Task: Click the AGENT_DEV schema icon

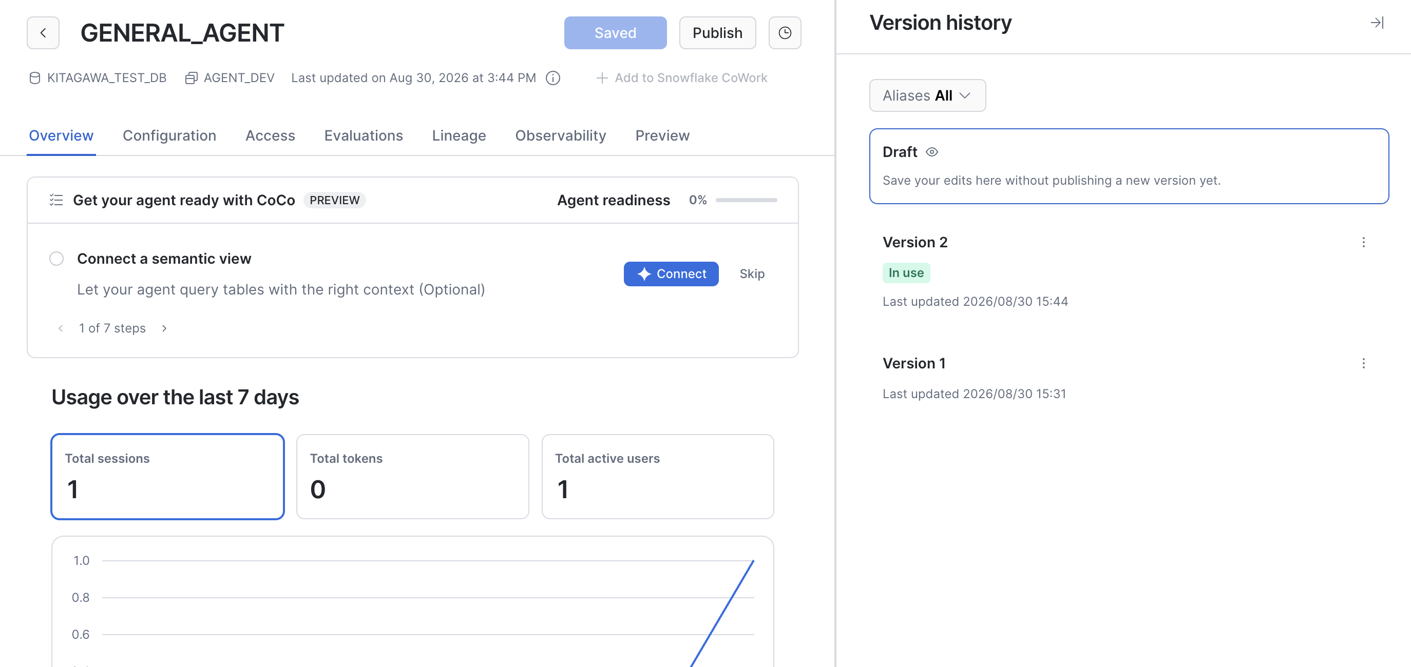Action: [x=191, y=79]
